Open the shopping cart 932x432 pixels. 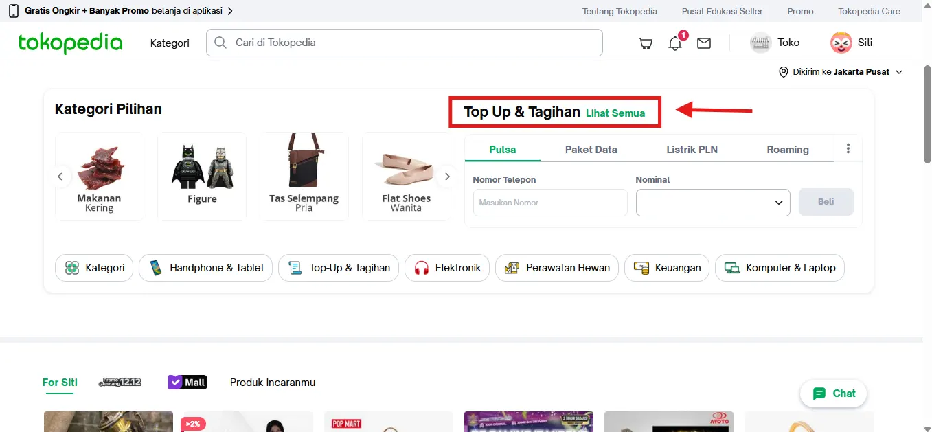click(645, 43)
